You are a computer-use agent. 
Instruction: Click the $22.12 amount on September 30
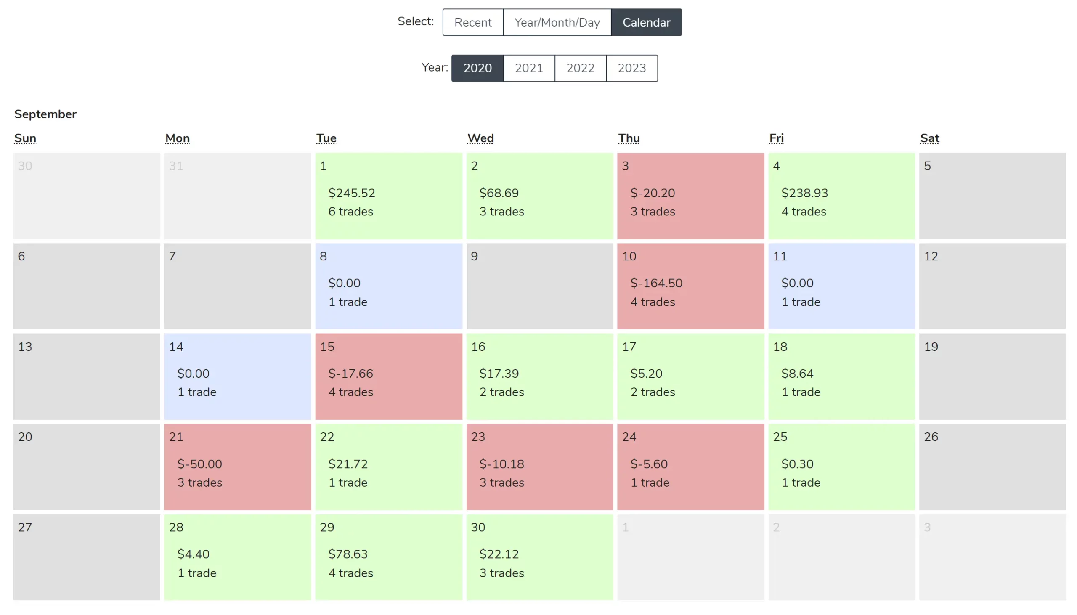tap(499, 554)
